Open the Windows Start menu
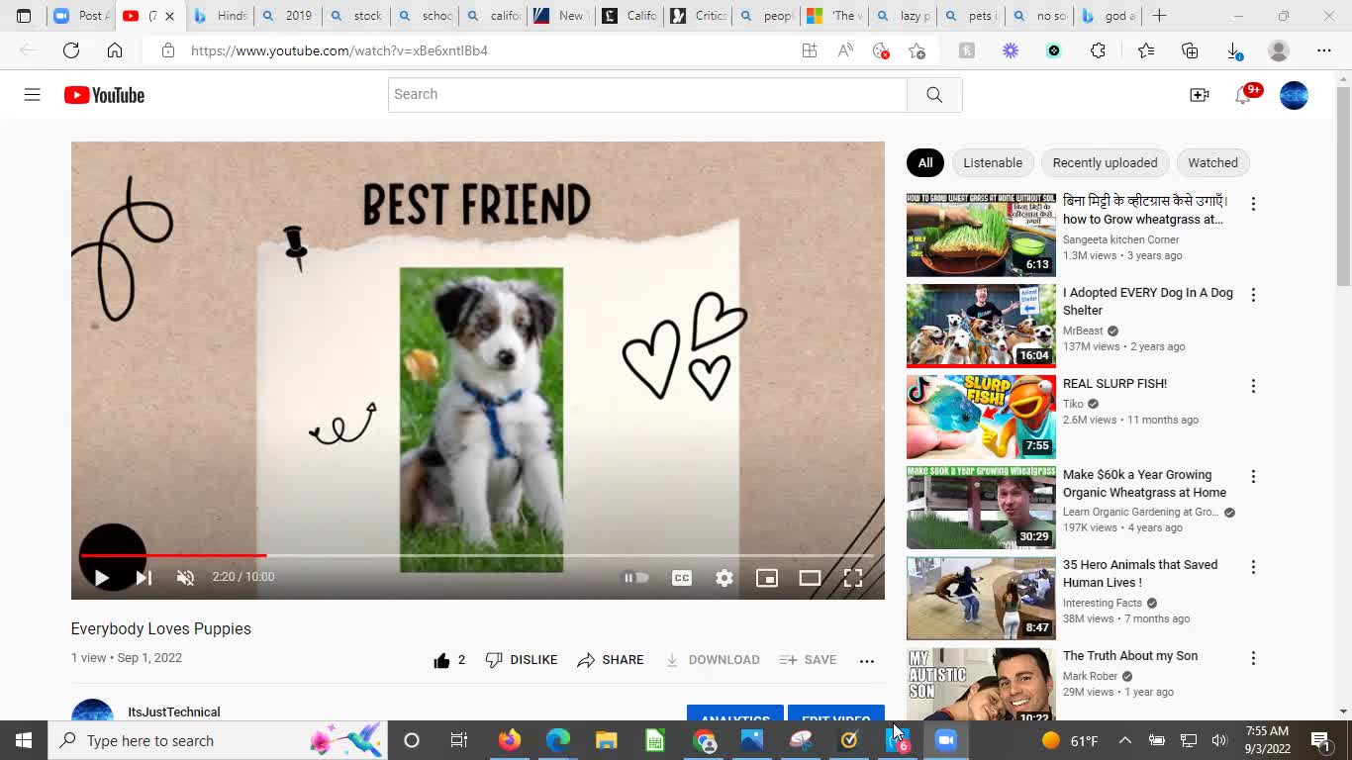The image size is (1352, 760). 24,740
